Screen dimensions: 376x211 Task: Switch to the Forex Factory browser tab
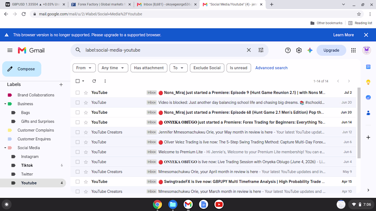101,4
